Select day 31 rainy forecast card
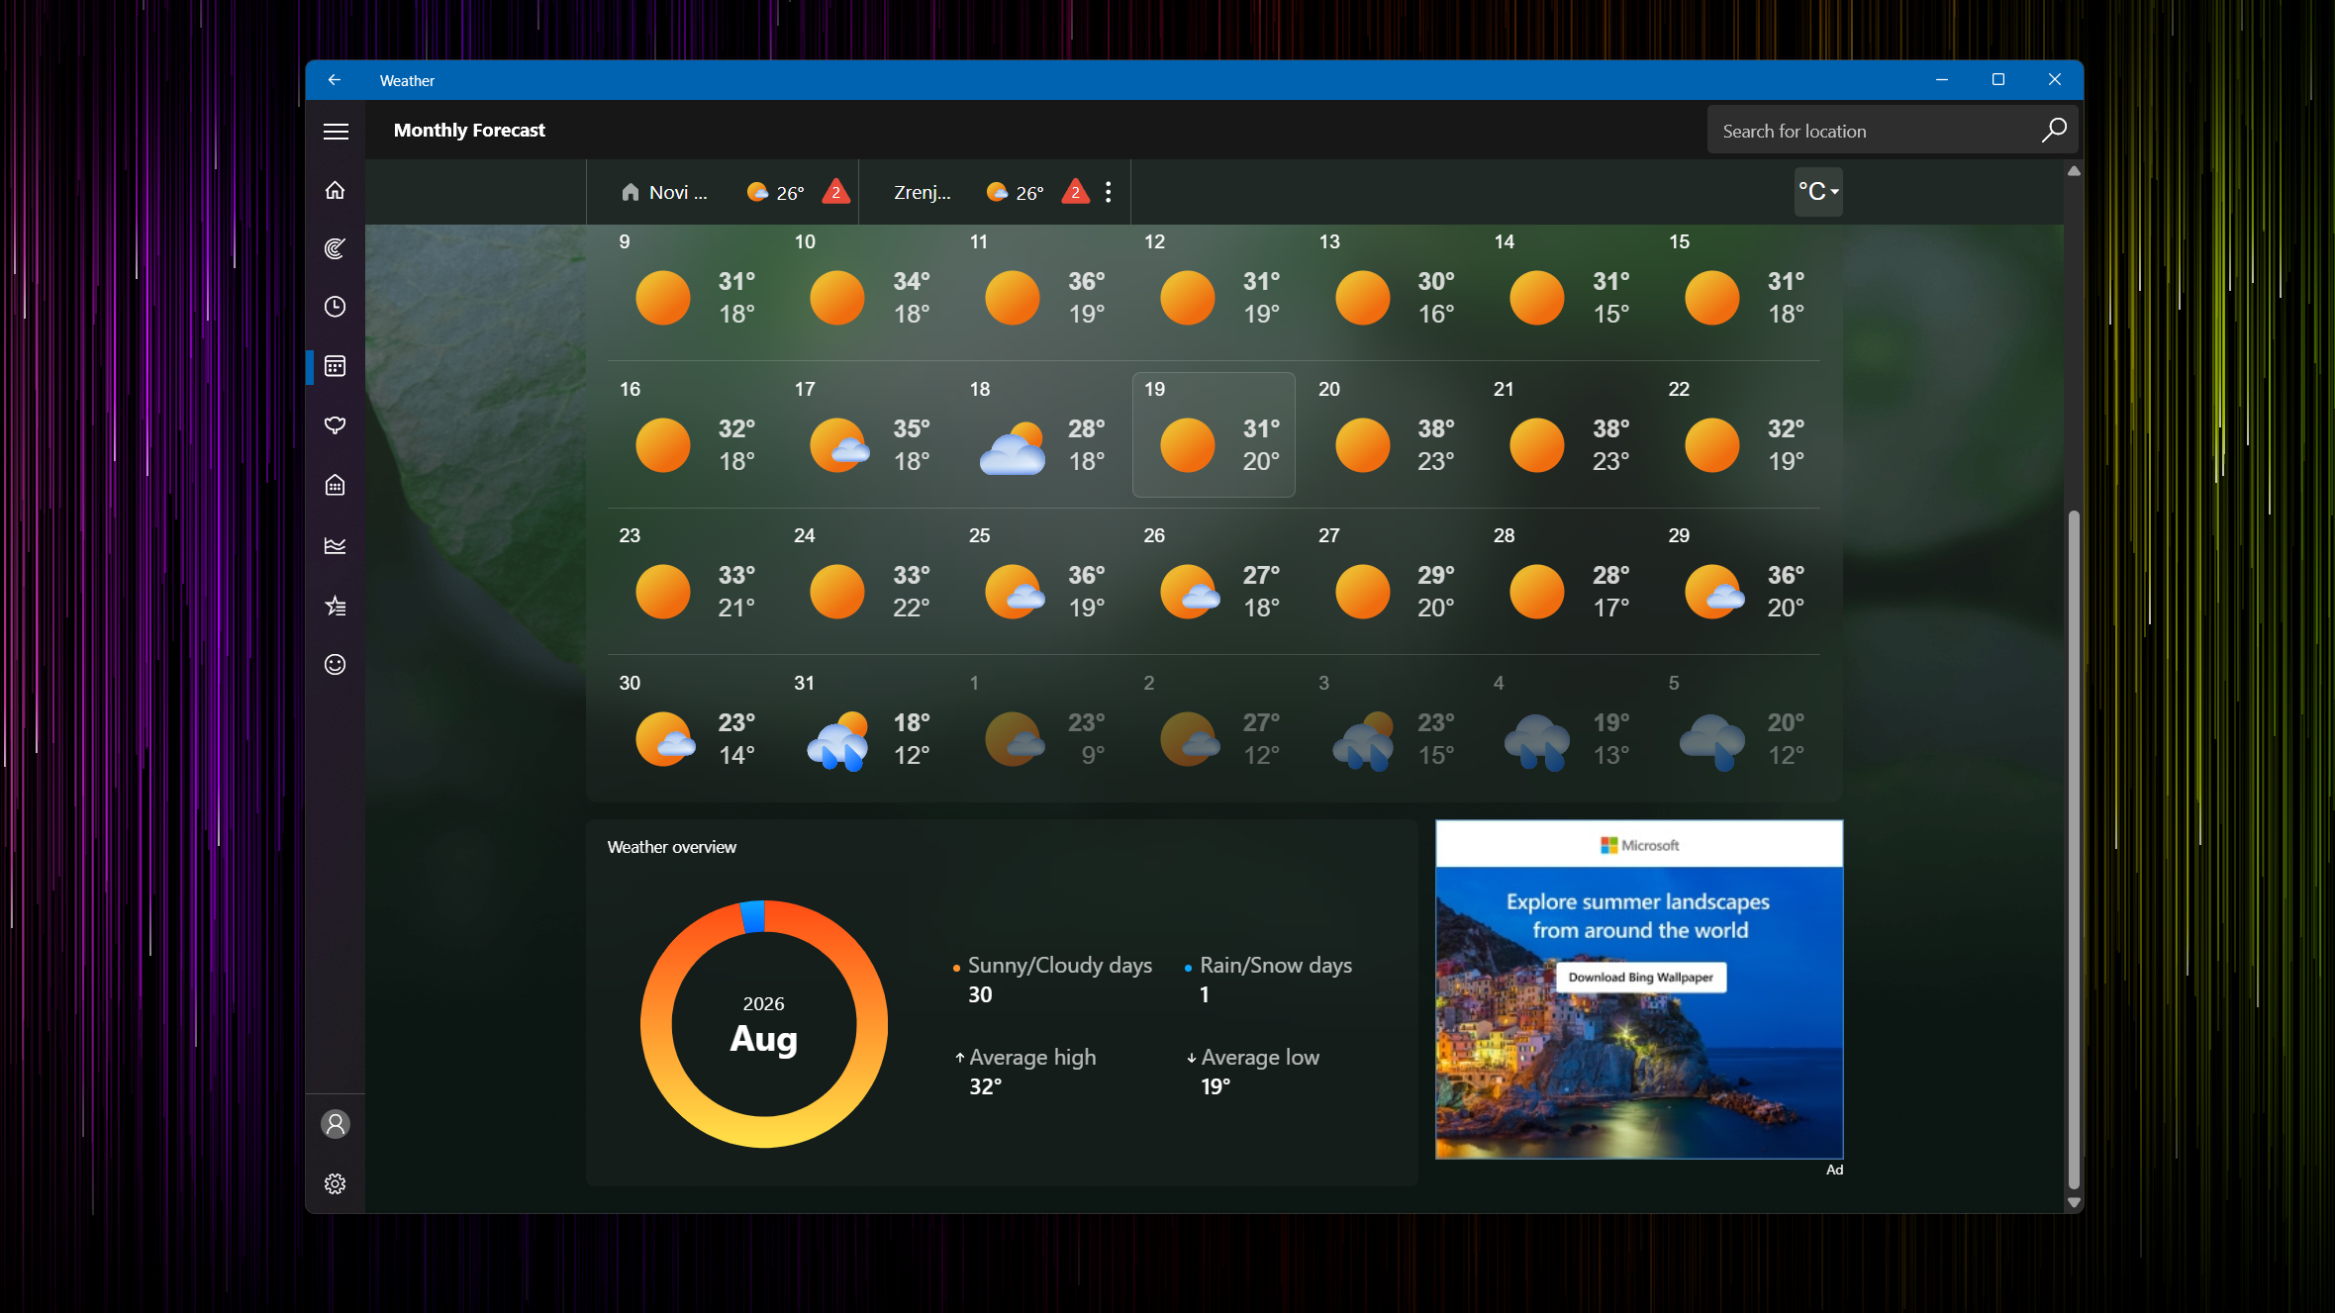This screenshot has height=1313, width=2335. click(864, 728)
